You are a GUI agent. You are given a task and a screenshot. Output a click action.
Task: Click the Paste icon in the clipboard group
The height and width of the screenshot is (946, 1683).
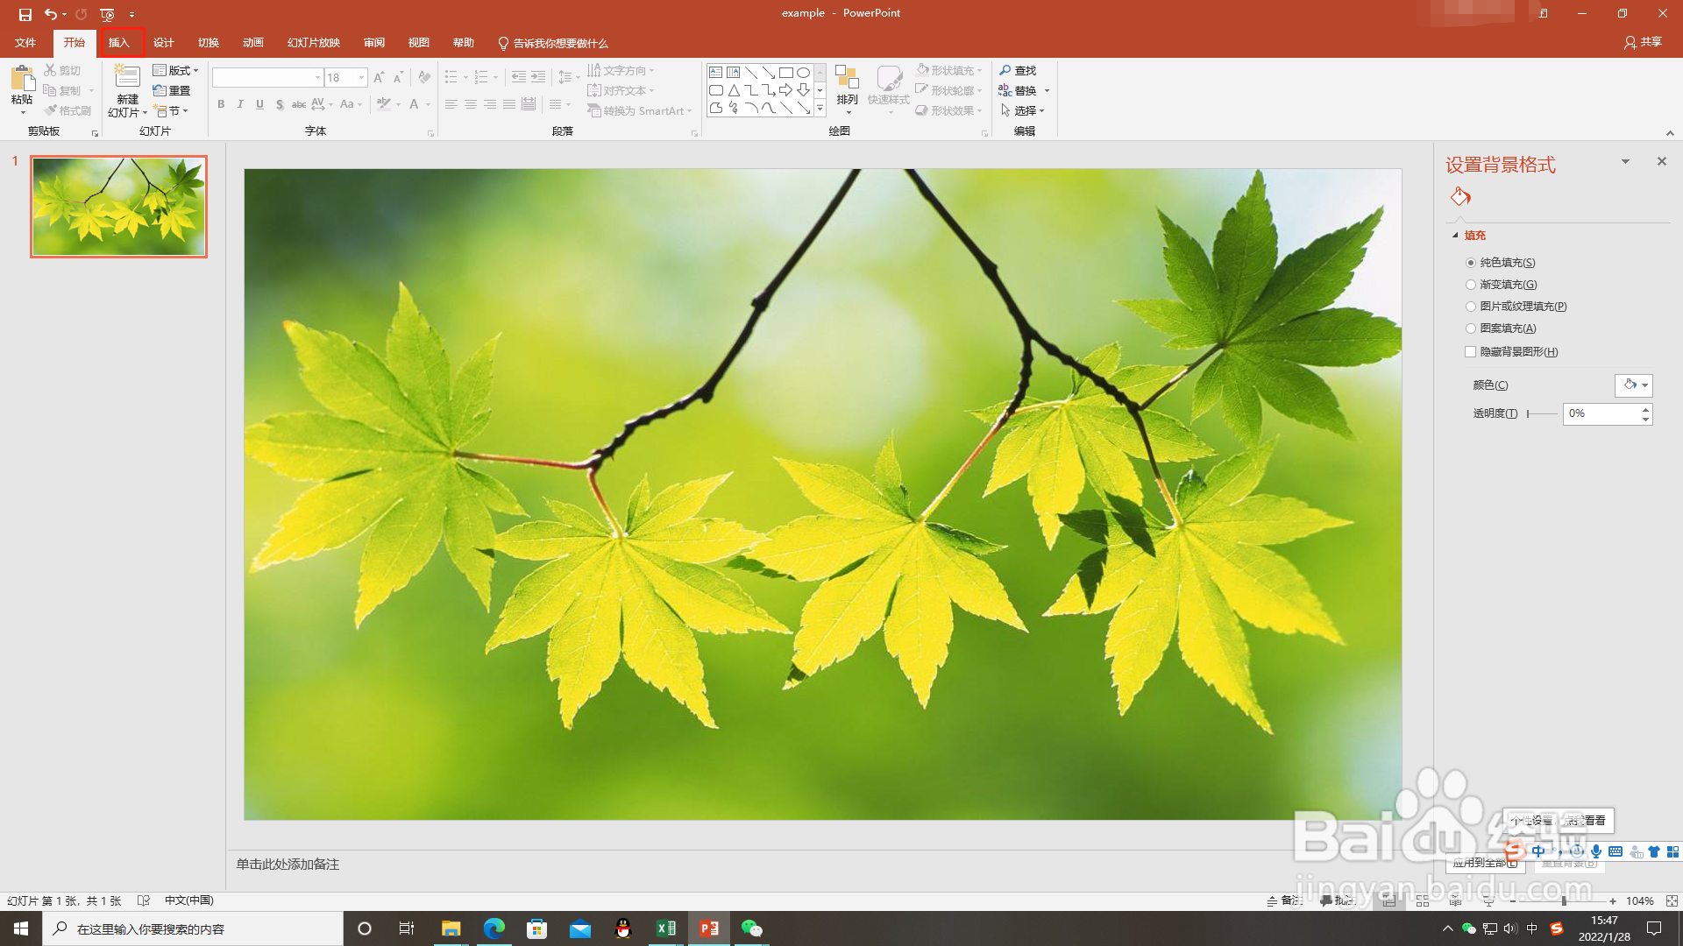click(21, 80)
